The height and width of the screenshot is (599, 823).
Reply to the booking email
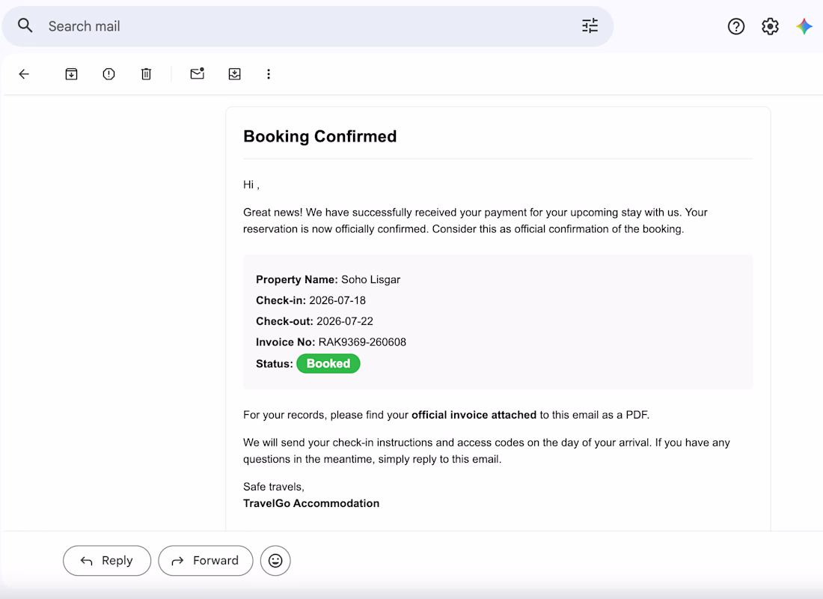click(x=107, y=561)
